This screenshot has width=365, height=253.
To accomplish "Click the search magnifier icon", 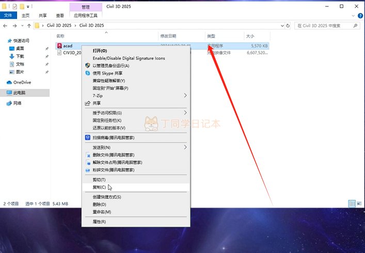I will coord(355,26).
